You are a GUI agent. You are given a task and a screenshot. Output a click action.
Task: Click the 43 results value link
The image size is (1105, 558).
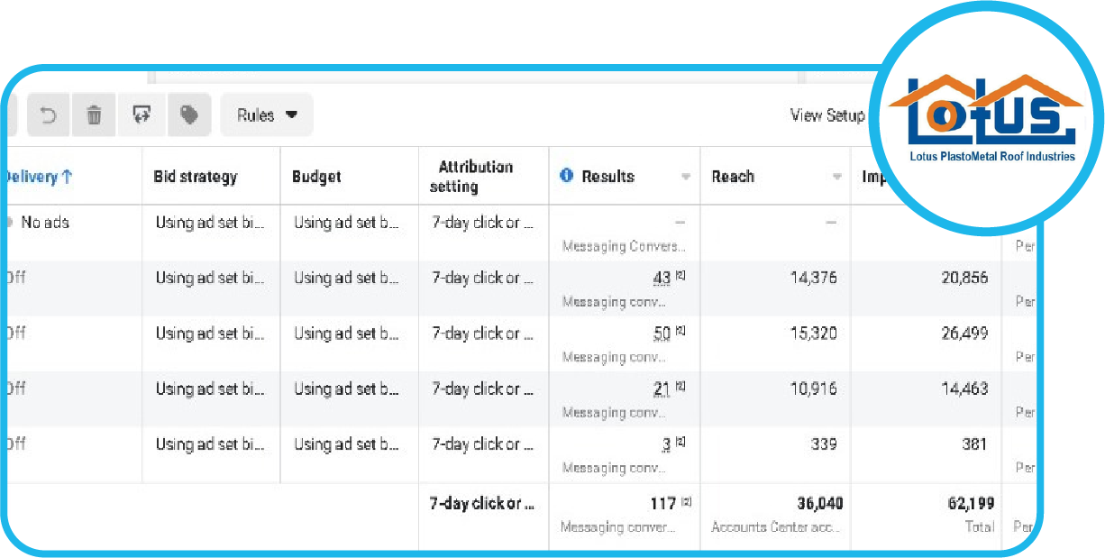[662, 279]
